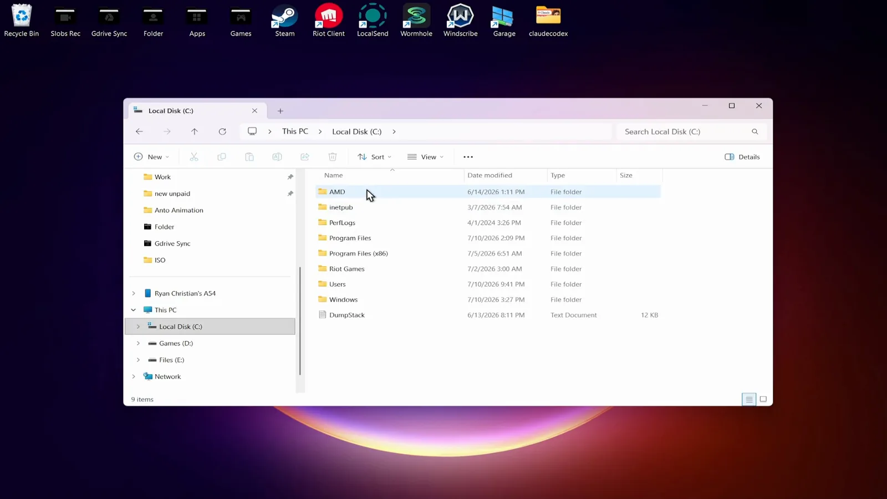Click This PC in the address breadcrumb
Image resolution: width=887 pixels, height=499 pixels.
click(x=295, y=131)
